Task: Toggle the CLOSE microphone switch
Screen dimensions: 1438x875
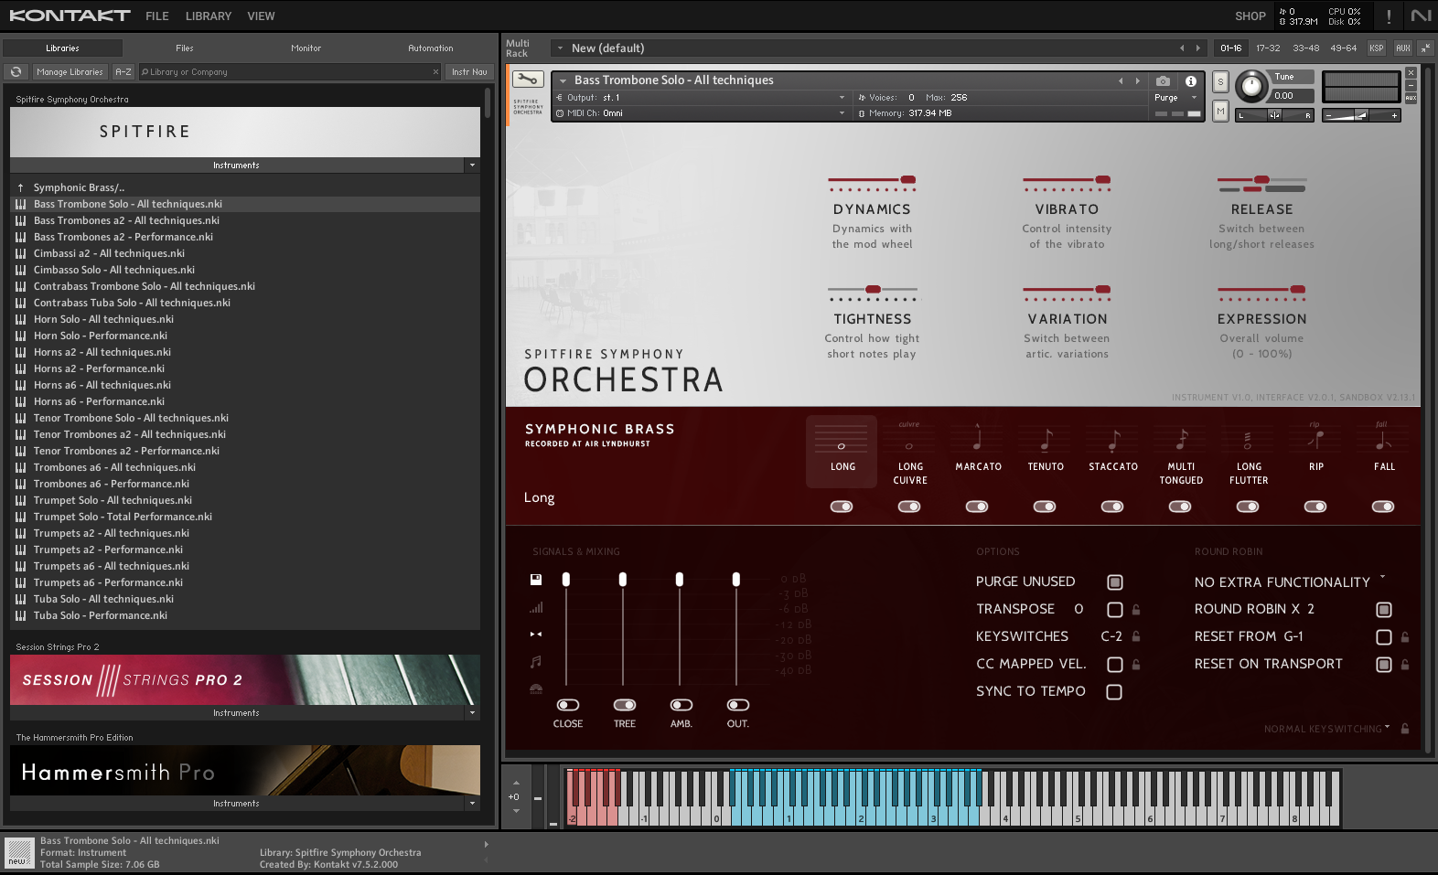Action: 567,705
